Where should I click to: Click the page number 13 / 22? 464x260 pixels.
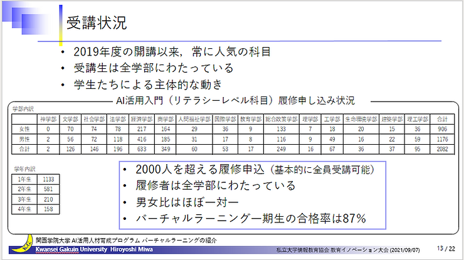pos(432,248)
